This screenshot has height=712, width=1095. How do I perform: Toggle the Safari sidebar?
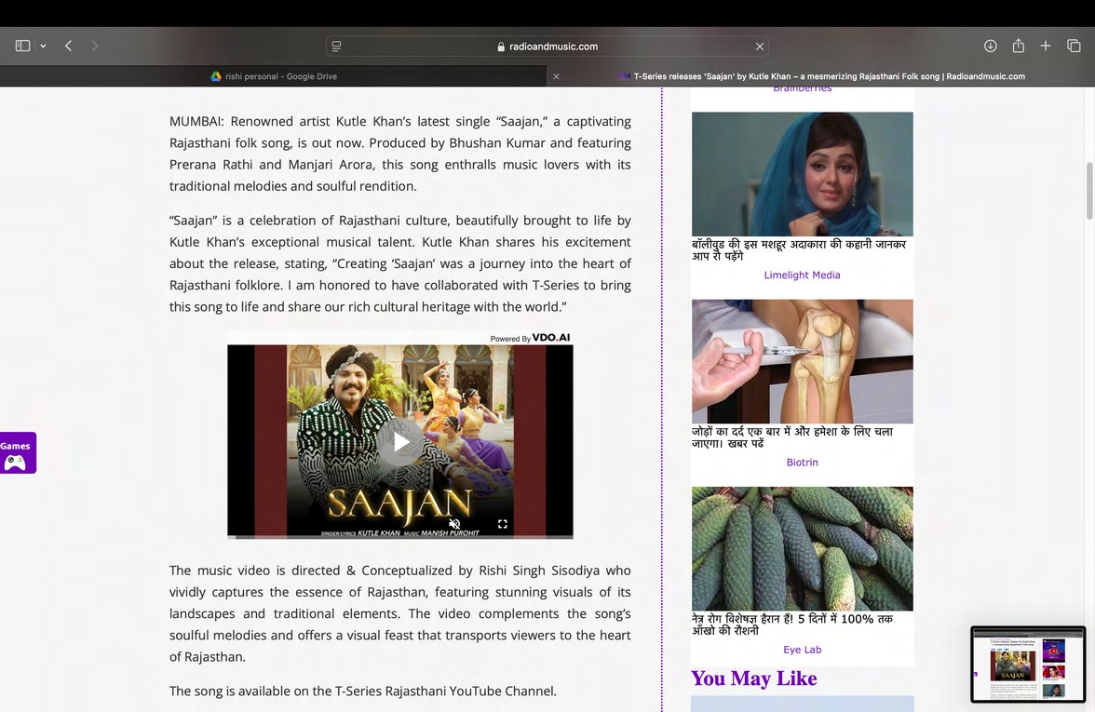tap(22, 47)
